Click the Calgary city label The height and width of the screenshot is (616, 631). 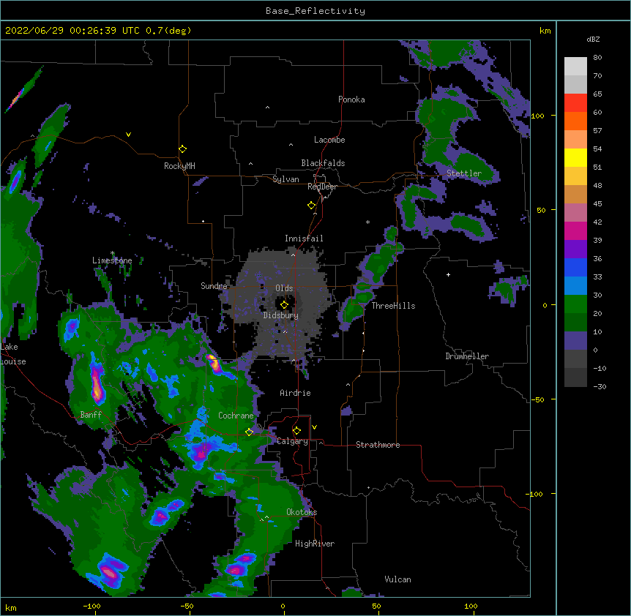293,441
